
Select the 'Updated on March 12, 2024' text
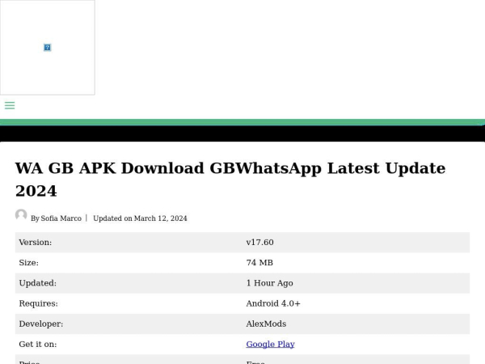click(140, 218)
